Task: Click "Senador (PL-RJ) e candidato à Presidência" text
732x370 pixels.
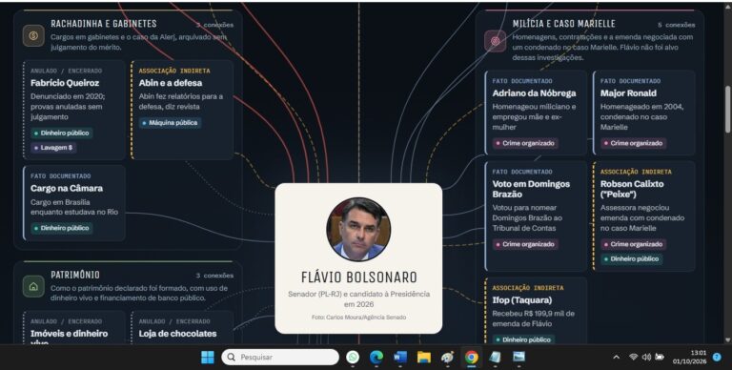Action: (358, 294)
